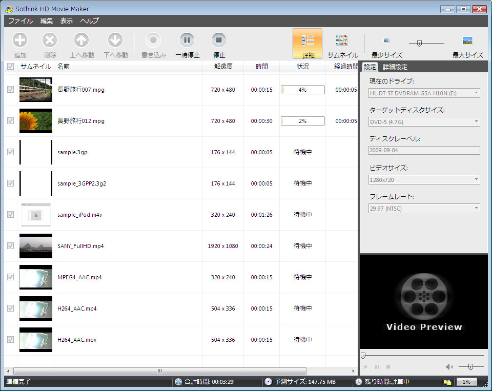Pause conversion with the 一時停止 icon
The width and height of the screenshot is (492, 391).
click(x=187, y=40)
